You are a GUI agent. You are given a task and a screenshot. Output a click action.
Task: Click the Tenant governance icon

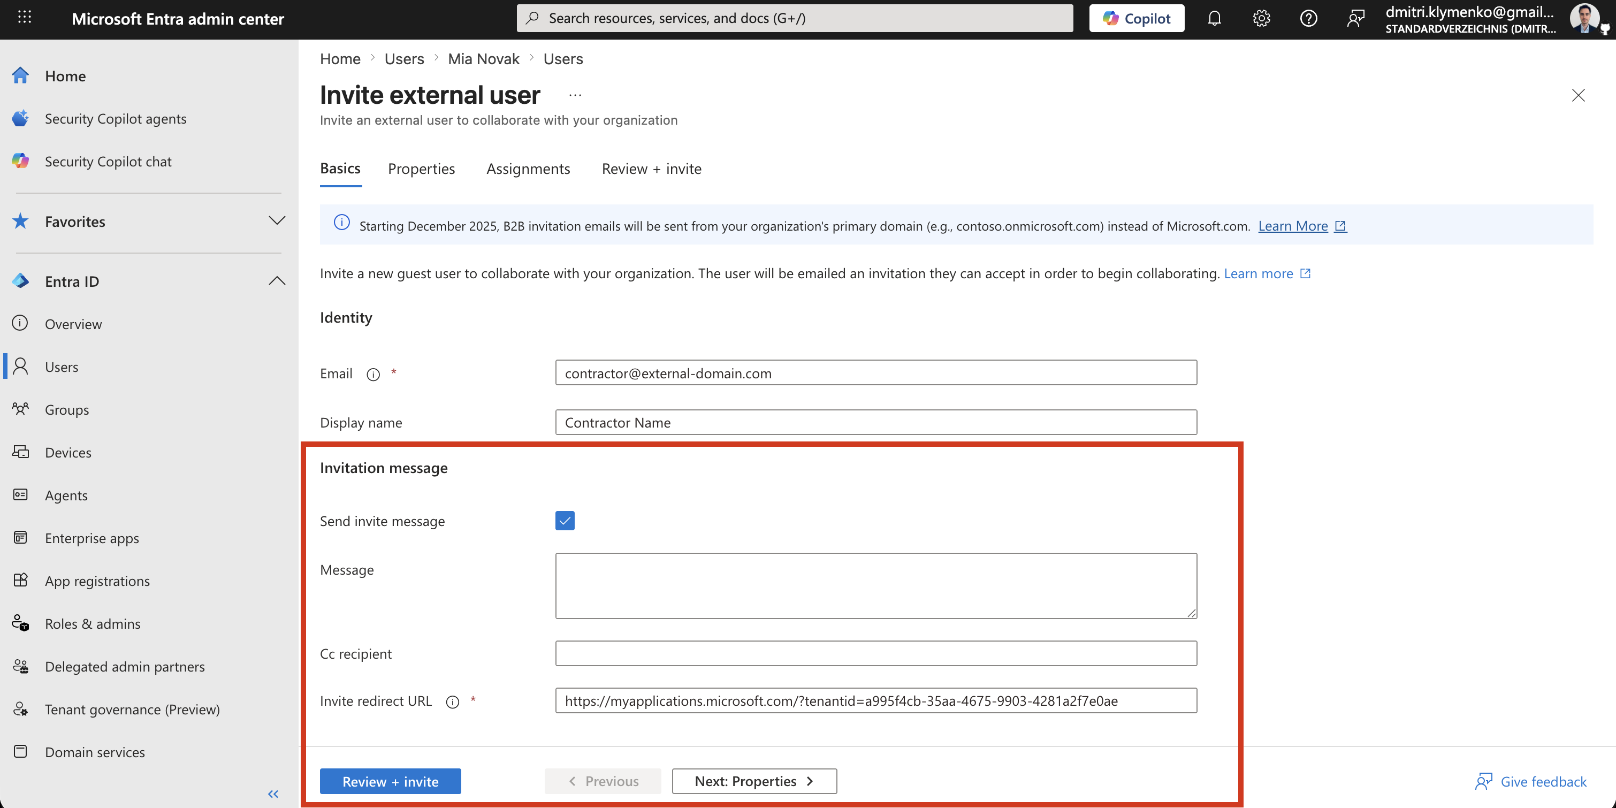click(21, 709)
